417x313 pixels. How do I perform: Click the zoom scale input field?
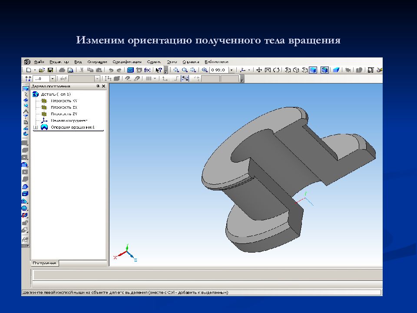219,70
